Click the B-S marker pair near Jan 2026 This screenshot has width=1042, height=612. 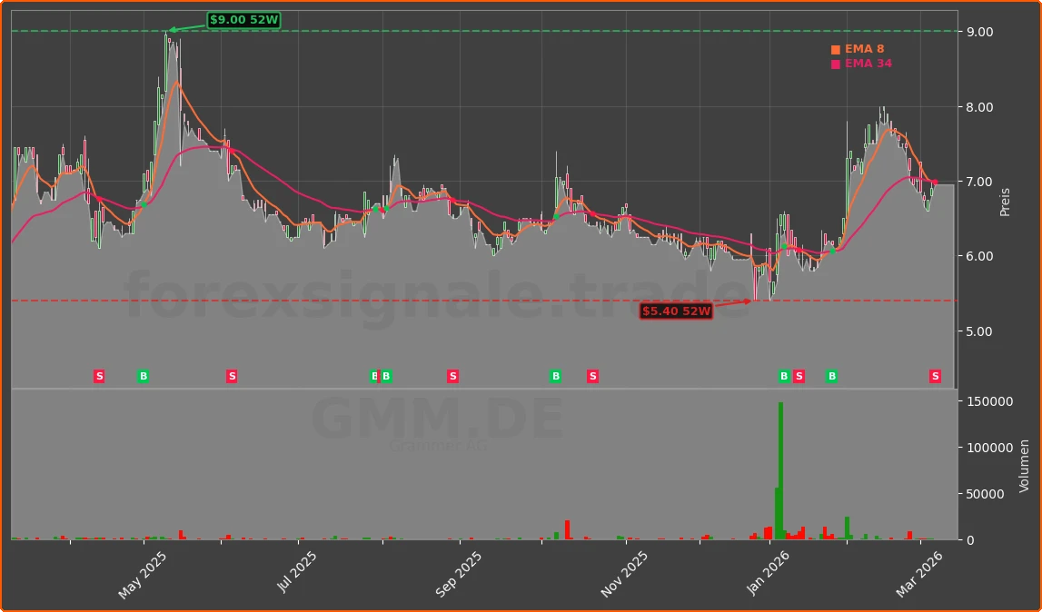[x=789, y=375]
